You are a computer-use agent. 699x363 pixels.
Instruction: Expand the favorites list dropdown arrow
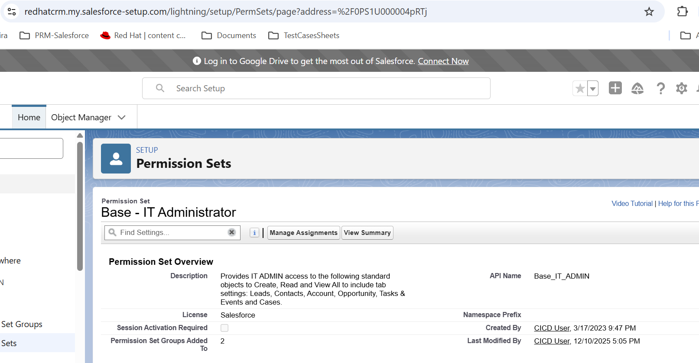click(x=592, y=88)
